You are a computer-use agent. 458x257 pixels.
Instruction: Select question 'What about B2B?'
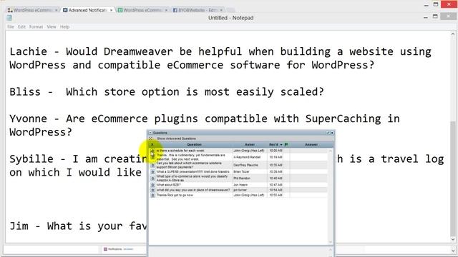point(169,185)
